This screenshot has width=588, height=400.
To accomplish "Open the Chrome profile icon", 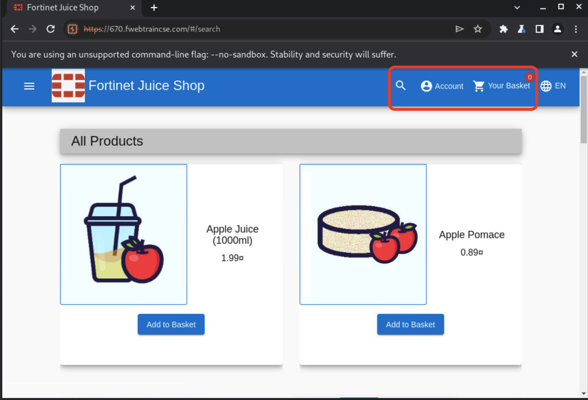I will pyautogui.click(x=558, y=29).
